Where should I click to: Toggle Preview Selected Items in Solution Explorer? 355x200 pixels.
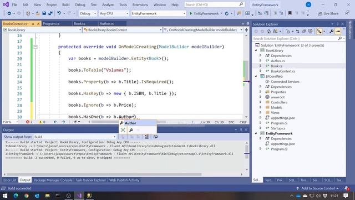(338, 32)
